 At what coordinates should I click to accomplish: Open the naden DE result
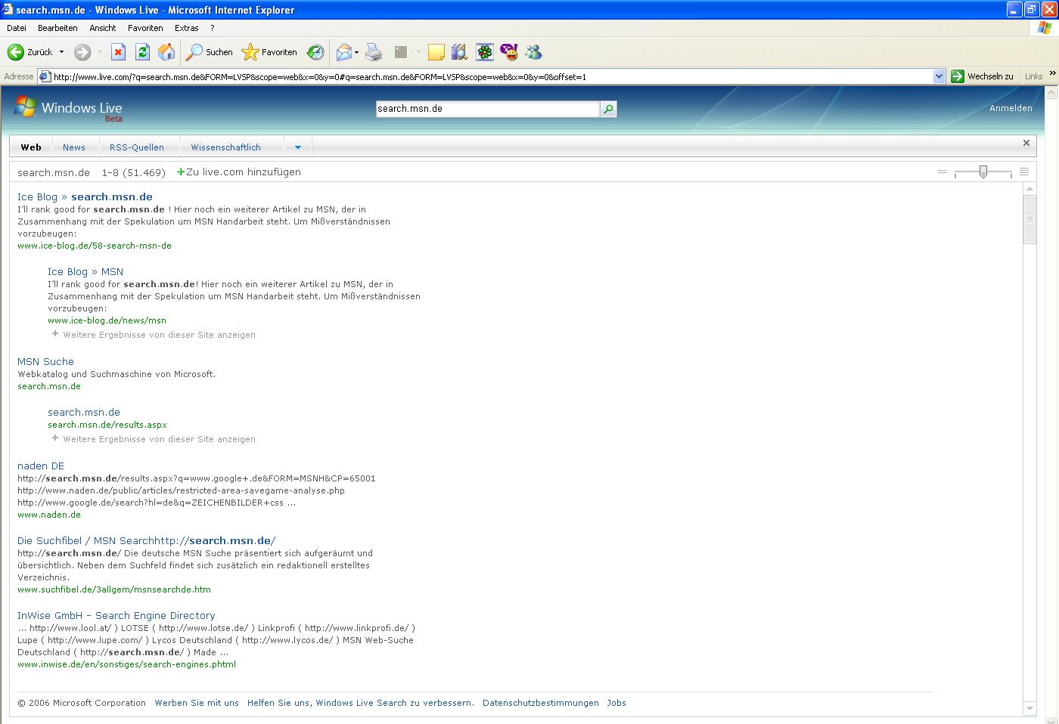[41, 466]
